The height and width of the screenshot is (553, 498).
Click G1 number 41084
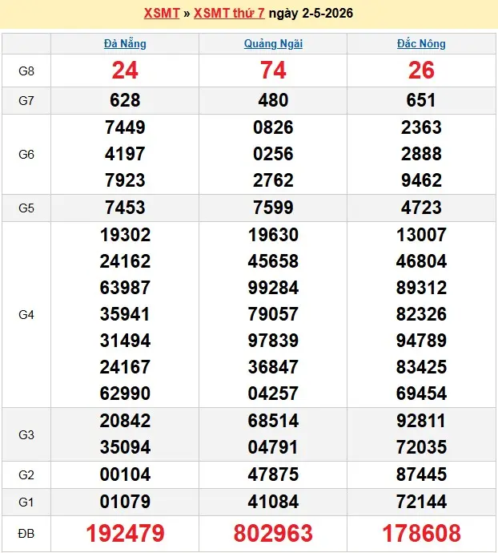tap(273, 502)
